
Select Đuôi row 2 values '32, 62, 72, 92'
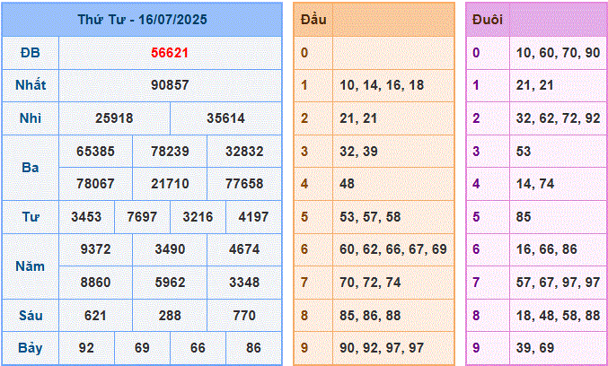[x=558, y=118]
